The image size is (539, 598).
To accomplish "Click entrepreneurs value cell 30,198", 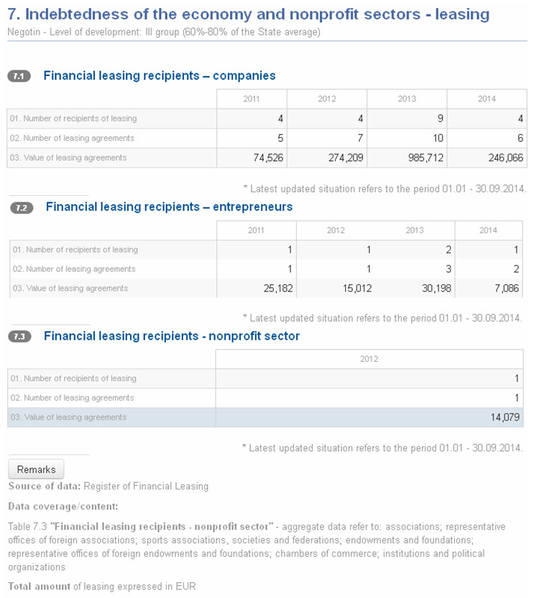I will 415,289.
